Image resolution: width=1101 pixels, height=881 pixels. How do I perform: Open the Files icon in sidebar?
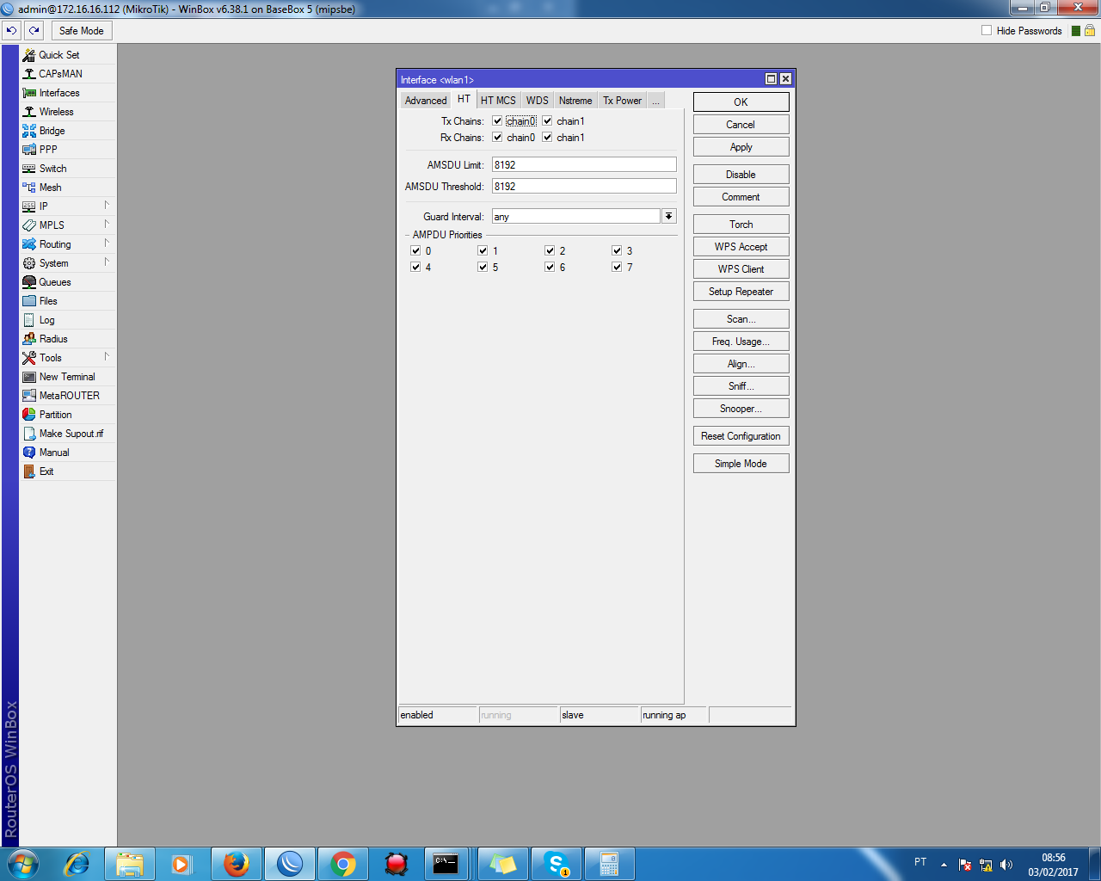point(29,301)
